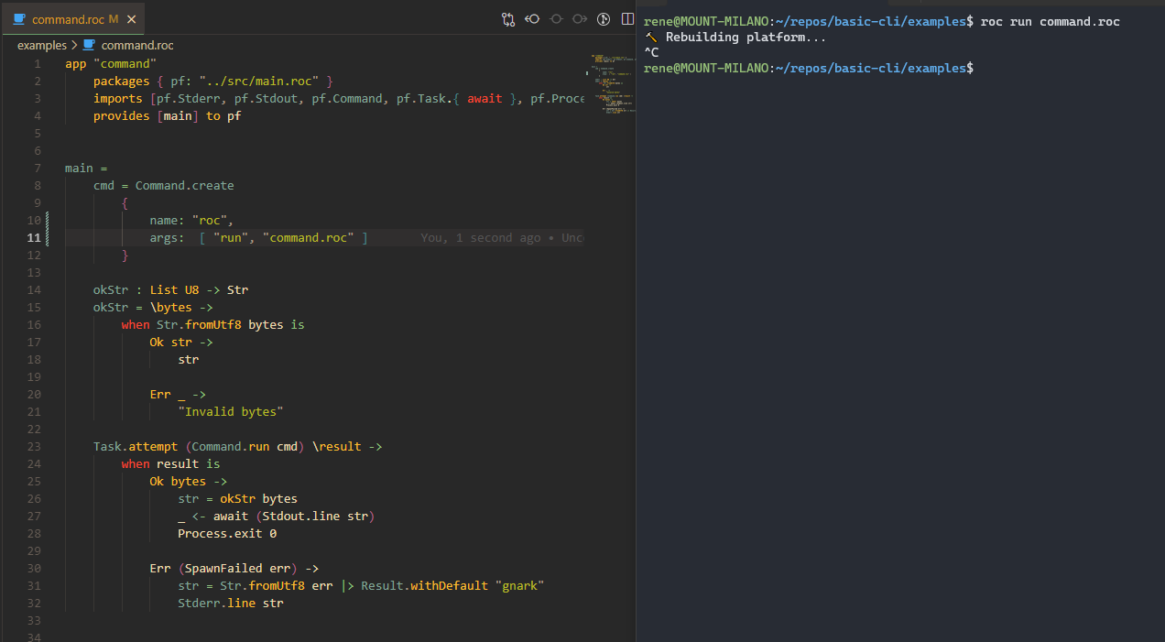Screen dimensions: 1165x642
Task: Click line number 7 in the gutter
Action: click(38, 168)
